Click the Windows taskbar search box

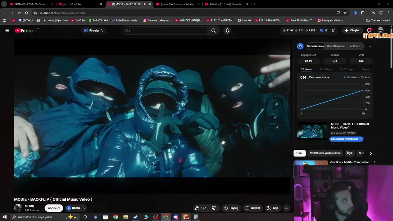pyautogui.click(x=45, y=217)
